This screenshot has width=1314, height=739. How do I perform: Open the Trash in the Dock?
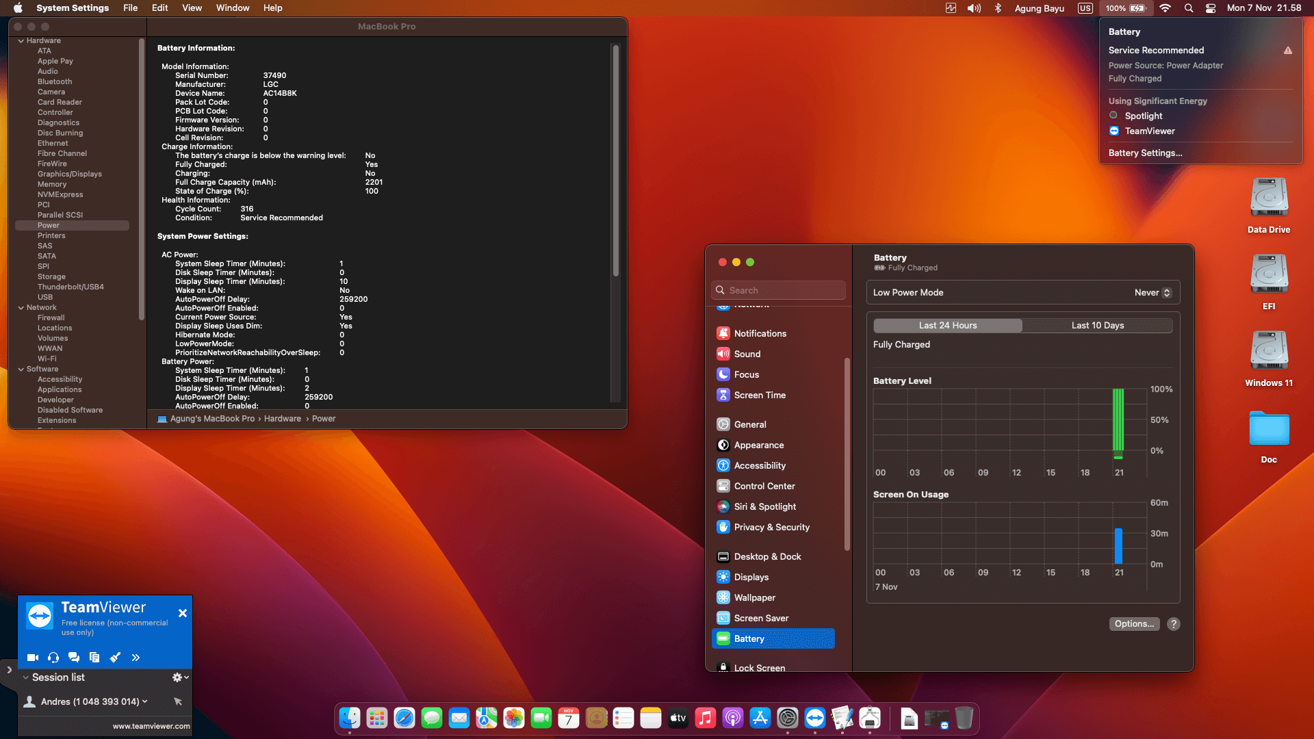964,718
